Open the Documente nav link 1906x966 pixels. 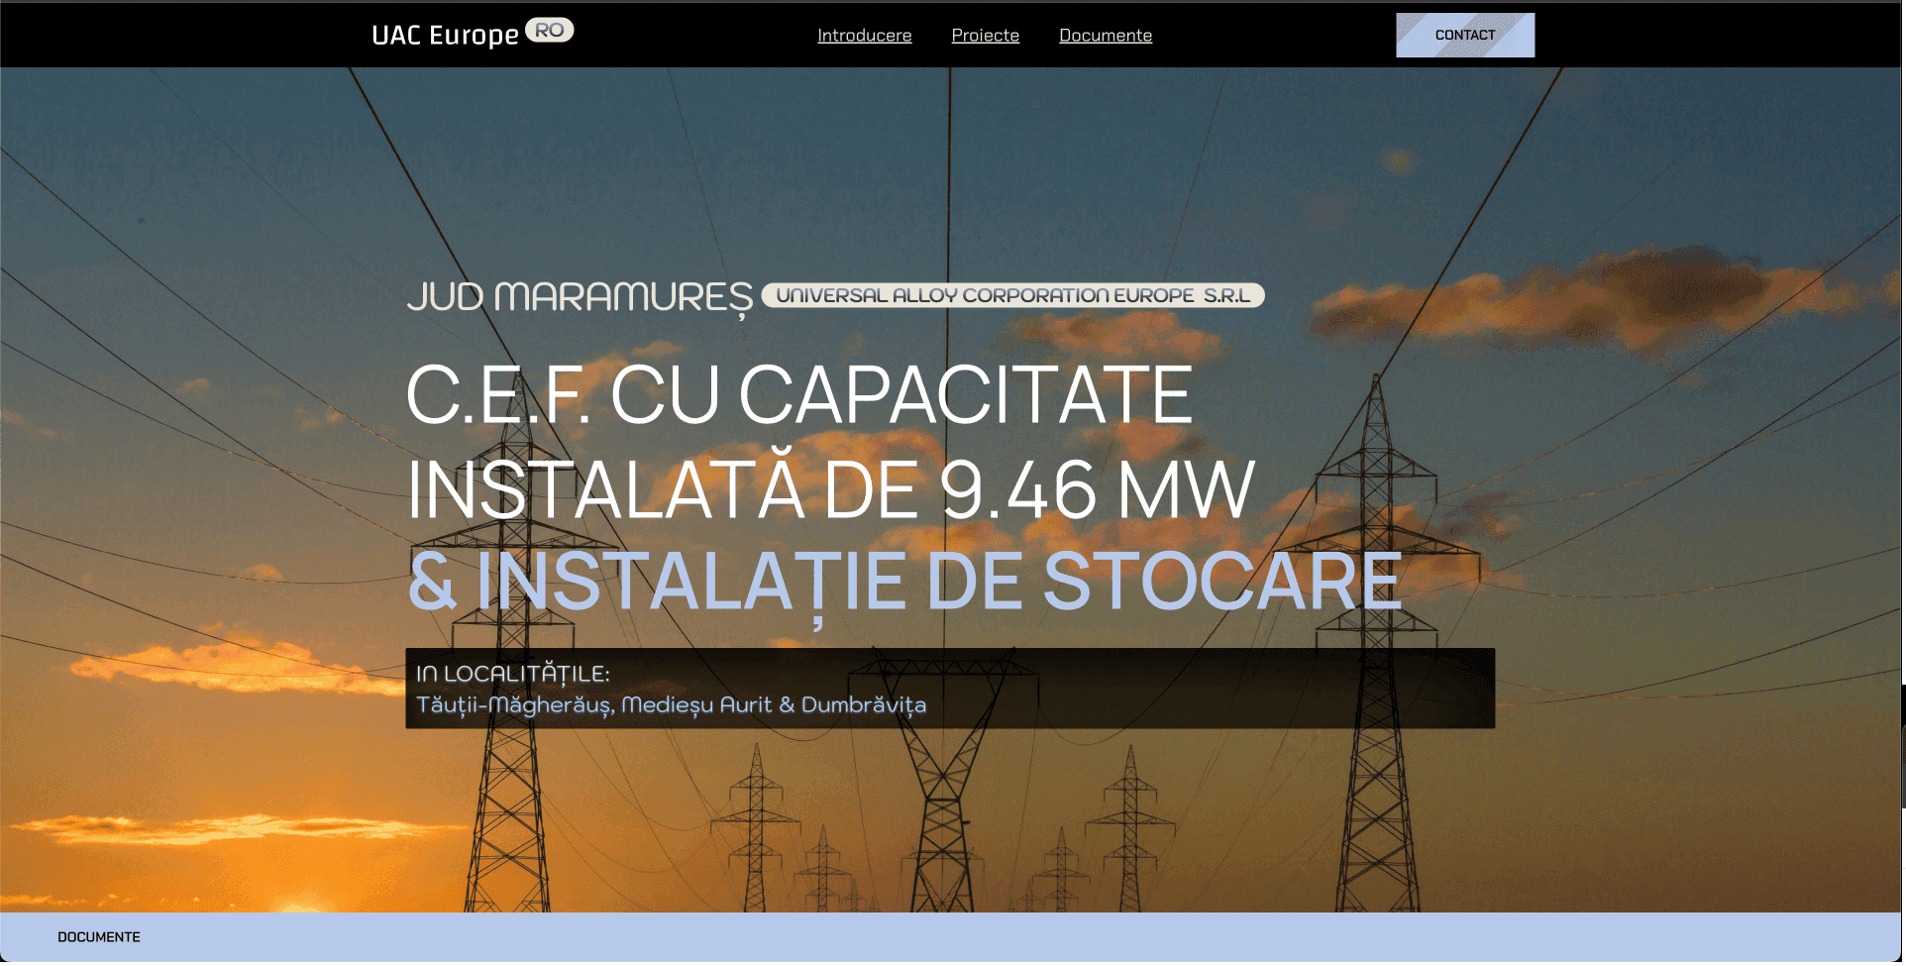(1106, 36)
